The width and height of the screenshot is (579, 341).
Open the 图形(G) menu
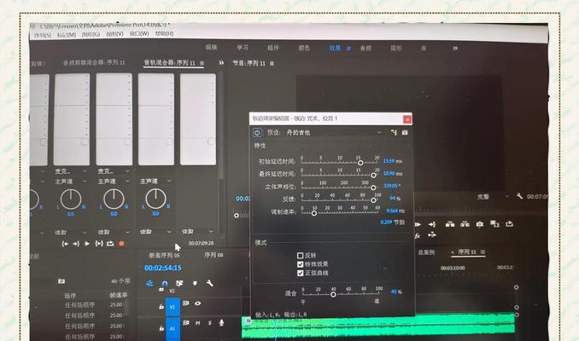coord(91,34)
